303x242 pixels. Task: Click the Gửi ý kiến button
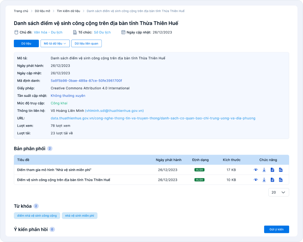click(277, 230)
